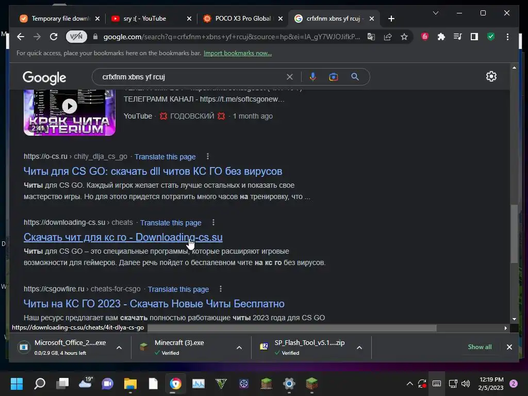Click the browser forward arrow

[x=37, y=37]
